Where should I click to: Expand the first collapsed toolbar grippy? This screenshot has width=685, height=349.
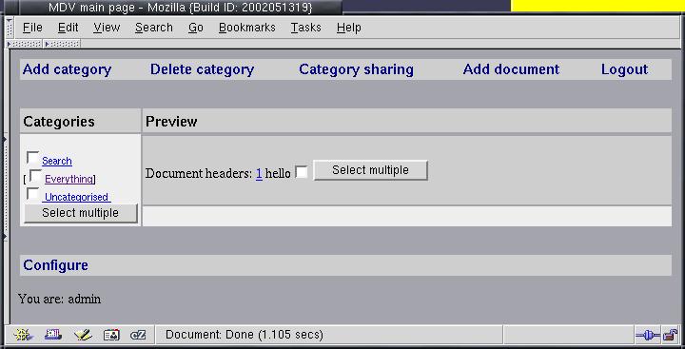point(25,44)
